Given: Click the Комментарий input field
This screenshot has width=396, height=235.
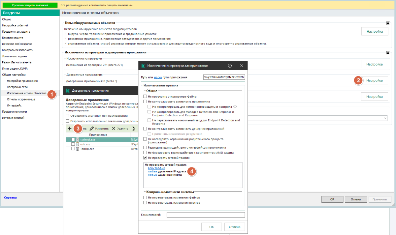Looking at the screenshot, I should tap(206, 215).
